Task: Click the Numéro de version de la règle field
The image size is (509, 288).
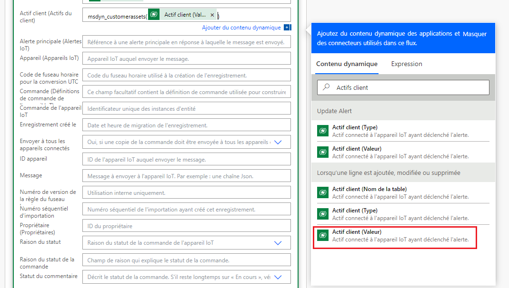Action: (x=186, y=193)
